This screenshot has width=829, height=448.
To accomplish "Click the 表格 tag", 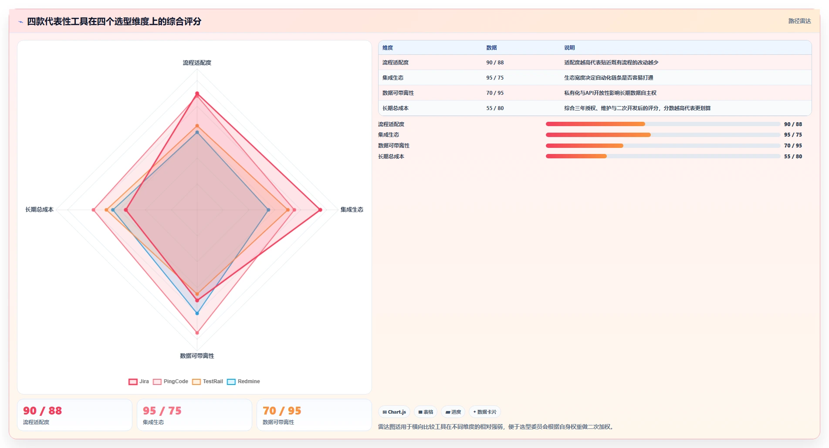I will 426,412.
